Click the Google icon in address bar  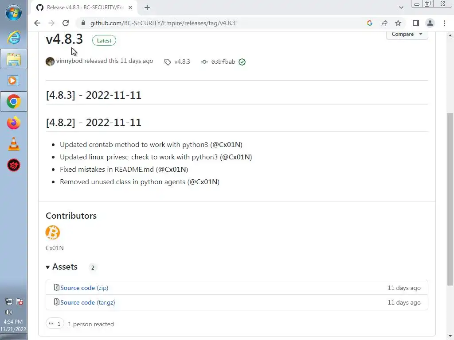click(x=369, y=23)
